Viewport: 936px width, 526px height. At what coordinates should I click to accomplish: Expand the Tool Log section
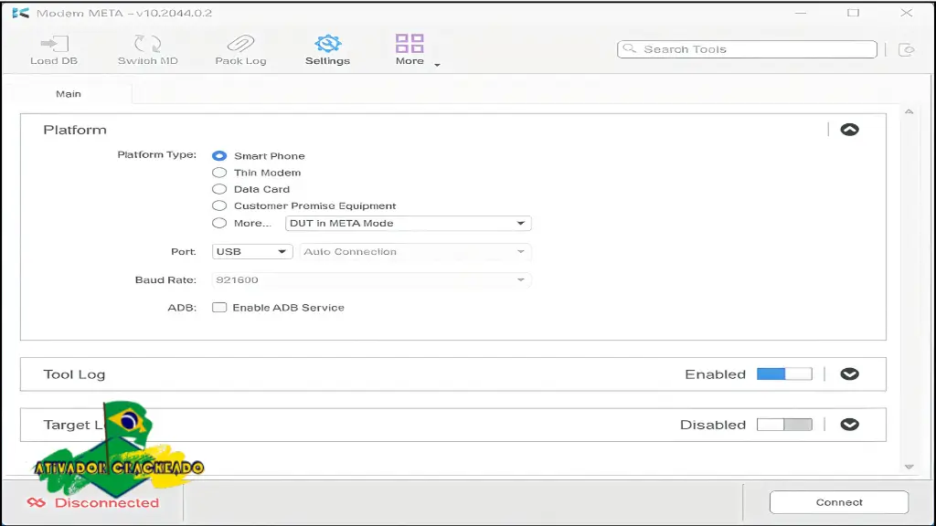click(849, 373)
